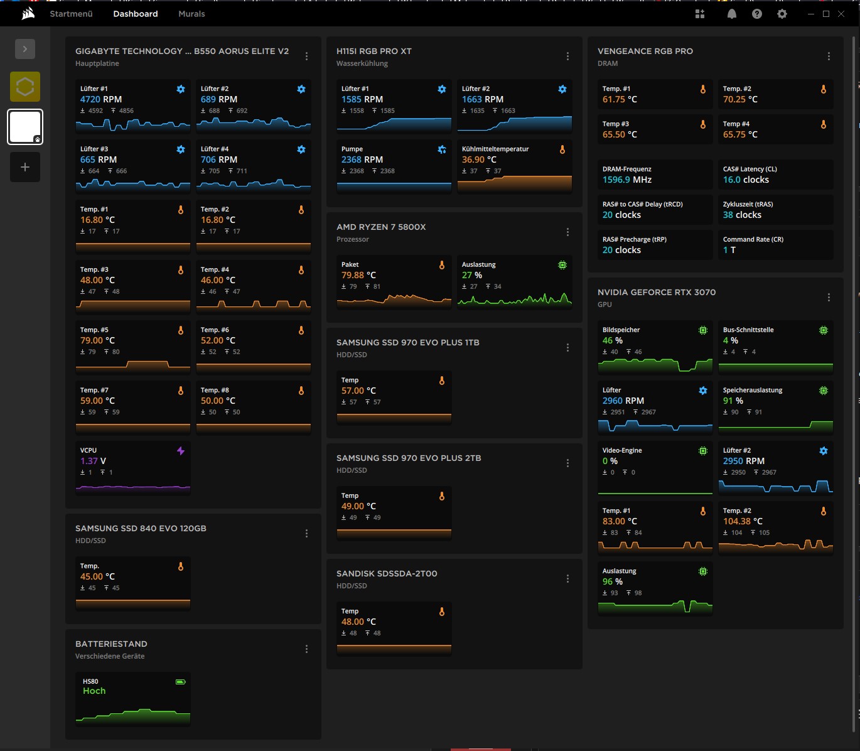Open options menu for AMD Ryzen 7 5800X
860x751 pixels.
click(567, 232)
